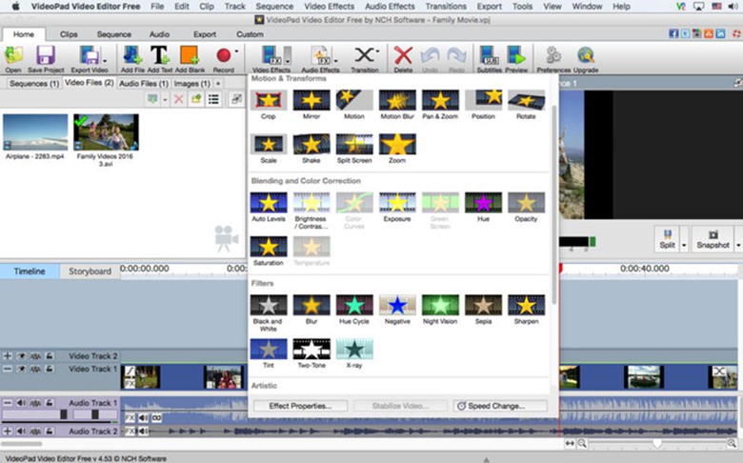Click the red Delete X icon
Screen dimensions: 743x463
click(x=403, y=55)
